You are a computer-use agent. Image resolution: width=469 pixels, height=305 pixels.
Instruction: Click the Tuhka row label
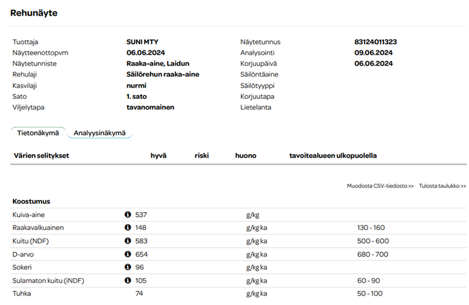[x=22, y=293]
